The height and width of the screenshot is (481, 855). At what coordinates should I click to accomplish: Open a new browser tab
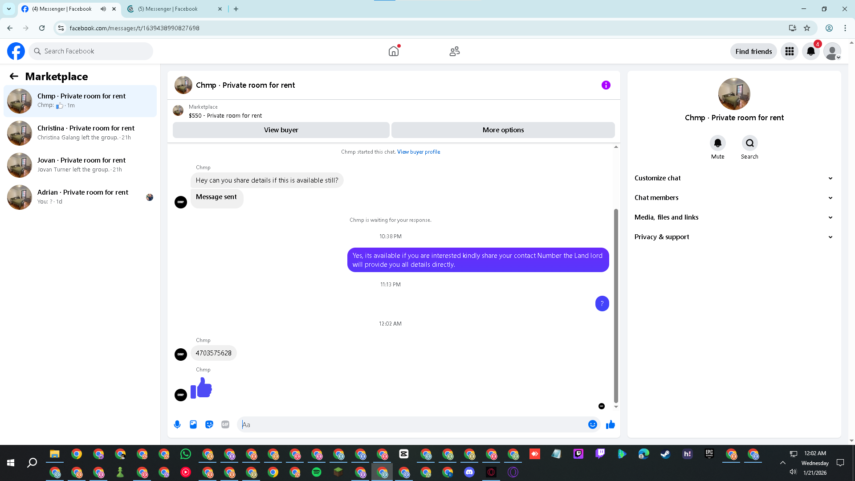236,9
